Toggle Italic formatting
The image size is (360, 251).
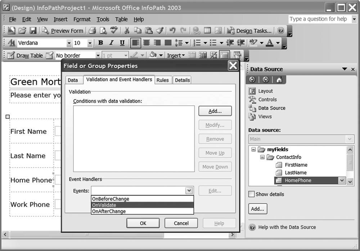(111, 43)
